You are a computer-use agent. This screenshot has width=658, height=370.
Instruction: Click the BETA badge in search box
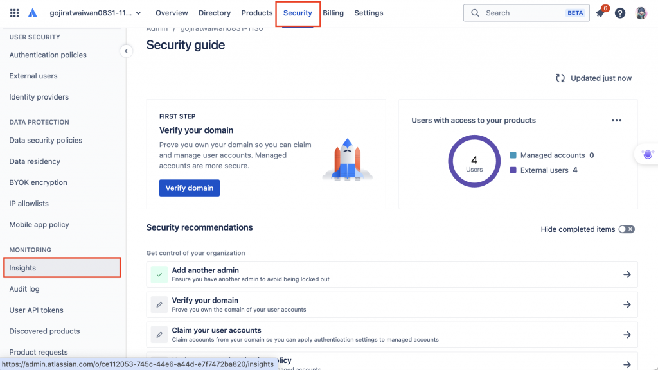(x=575, y=13)
